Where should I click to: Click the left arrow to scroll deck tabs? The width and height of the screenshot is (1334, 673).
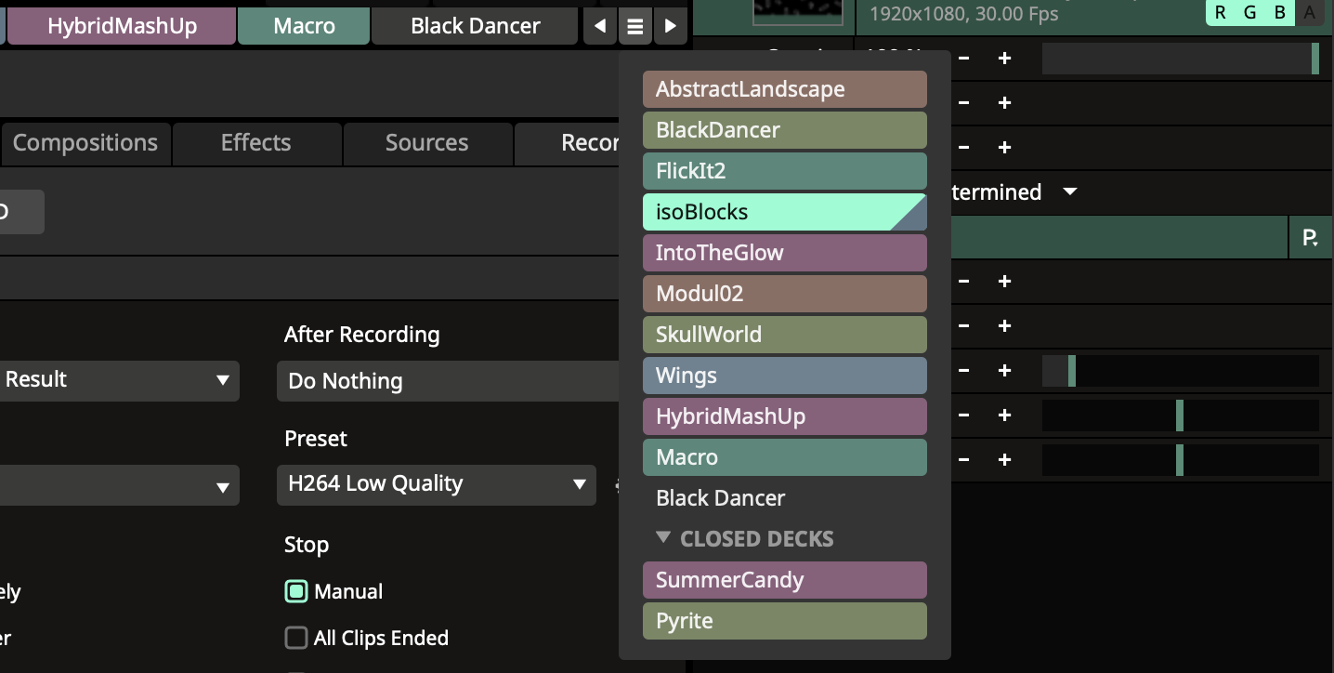coord(600,26)
